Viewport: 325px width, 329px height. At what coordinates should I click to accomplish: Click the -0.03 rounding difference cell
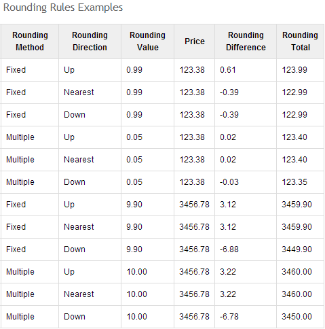pyautogui.click(x=246, y=182)
